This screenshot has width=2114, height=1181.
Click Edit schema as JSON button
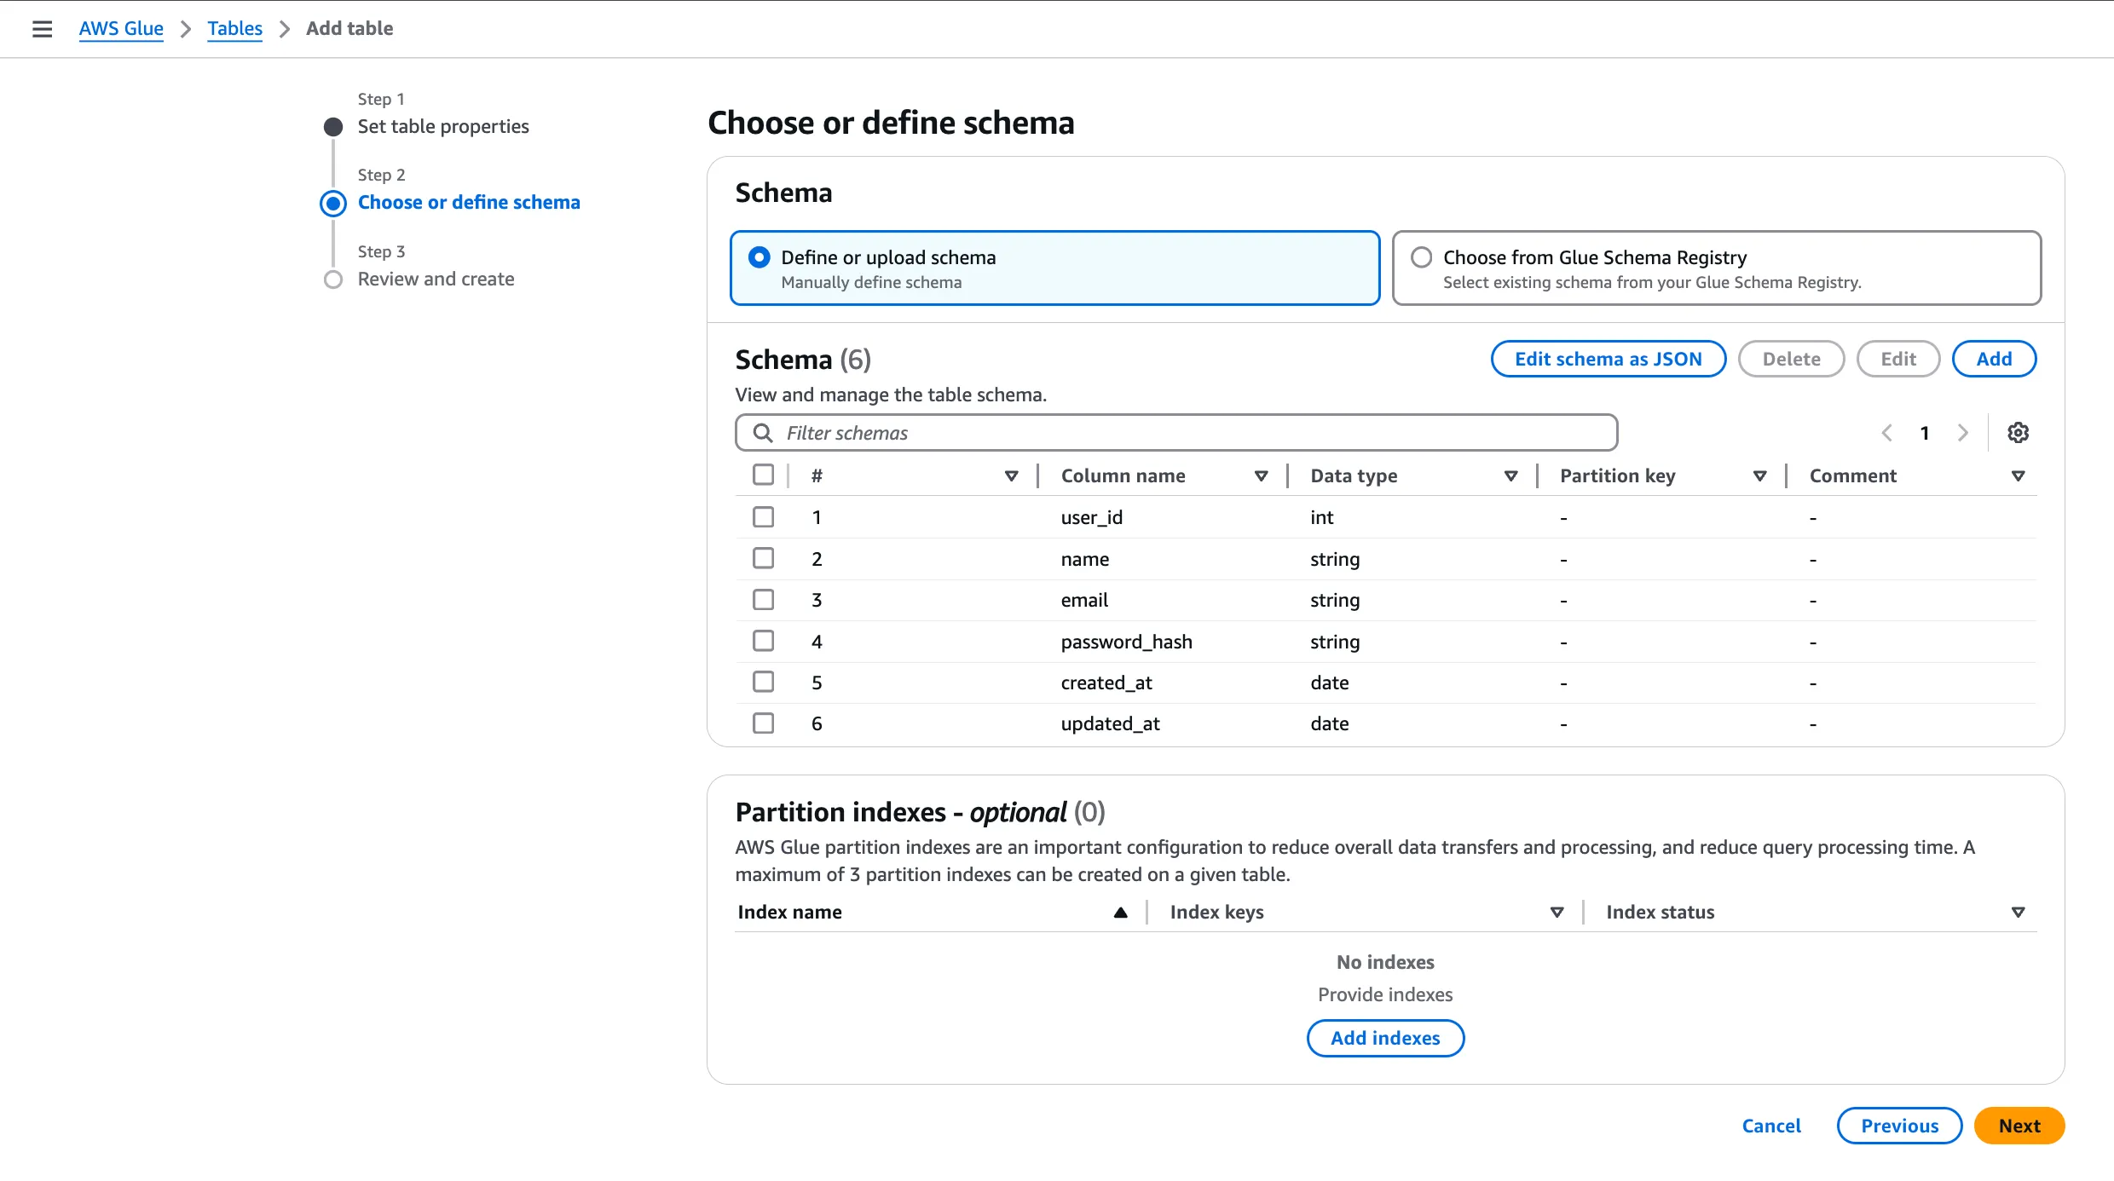click(x=1608, y=360)
